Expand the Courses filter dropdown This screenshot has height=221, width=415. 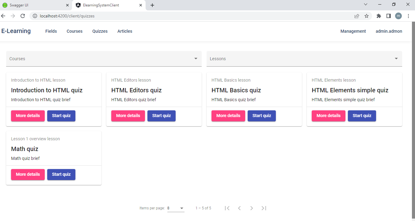(x=104, y=59)
